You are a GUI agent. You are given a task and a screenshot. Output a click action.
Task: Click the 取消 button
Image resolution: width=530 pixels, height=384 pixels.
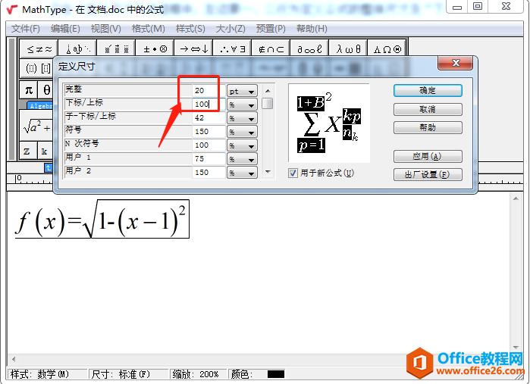[x=428, y=109]
